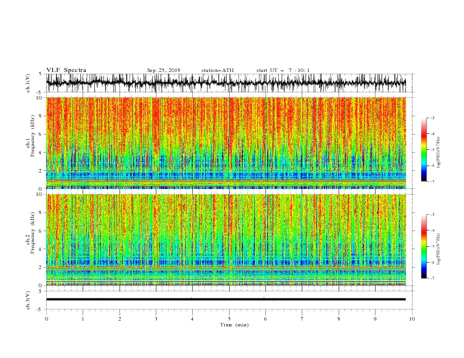
Task: Click the 'station=ATH' header label
Action: click(x=217, y=70)
